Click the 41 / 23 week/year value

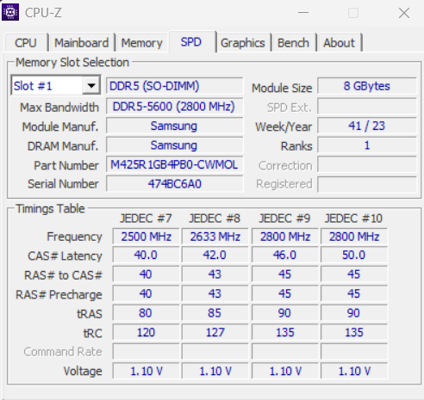(x=367, y=126)
